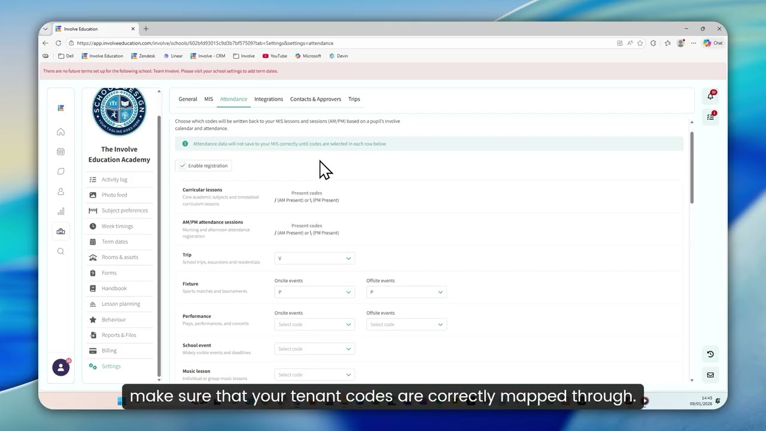Screen dimensions: 766x431
Task: Open Copilot Chat button in browser
Action: click(713, 43)
